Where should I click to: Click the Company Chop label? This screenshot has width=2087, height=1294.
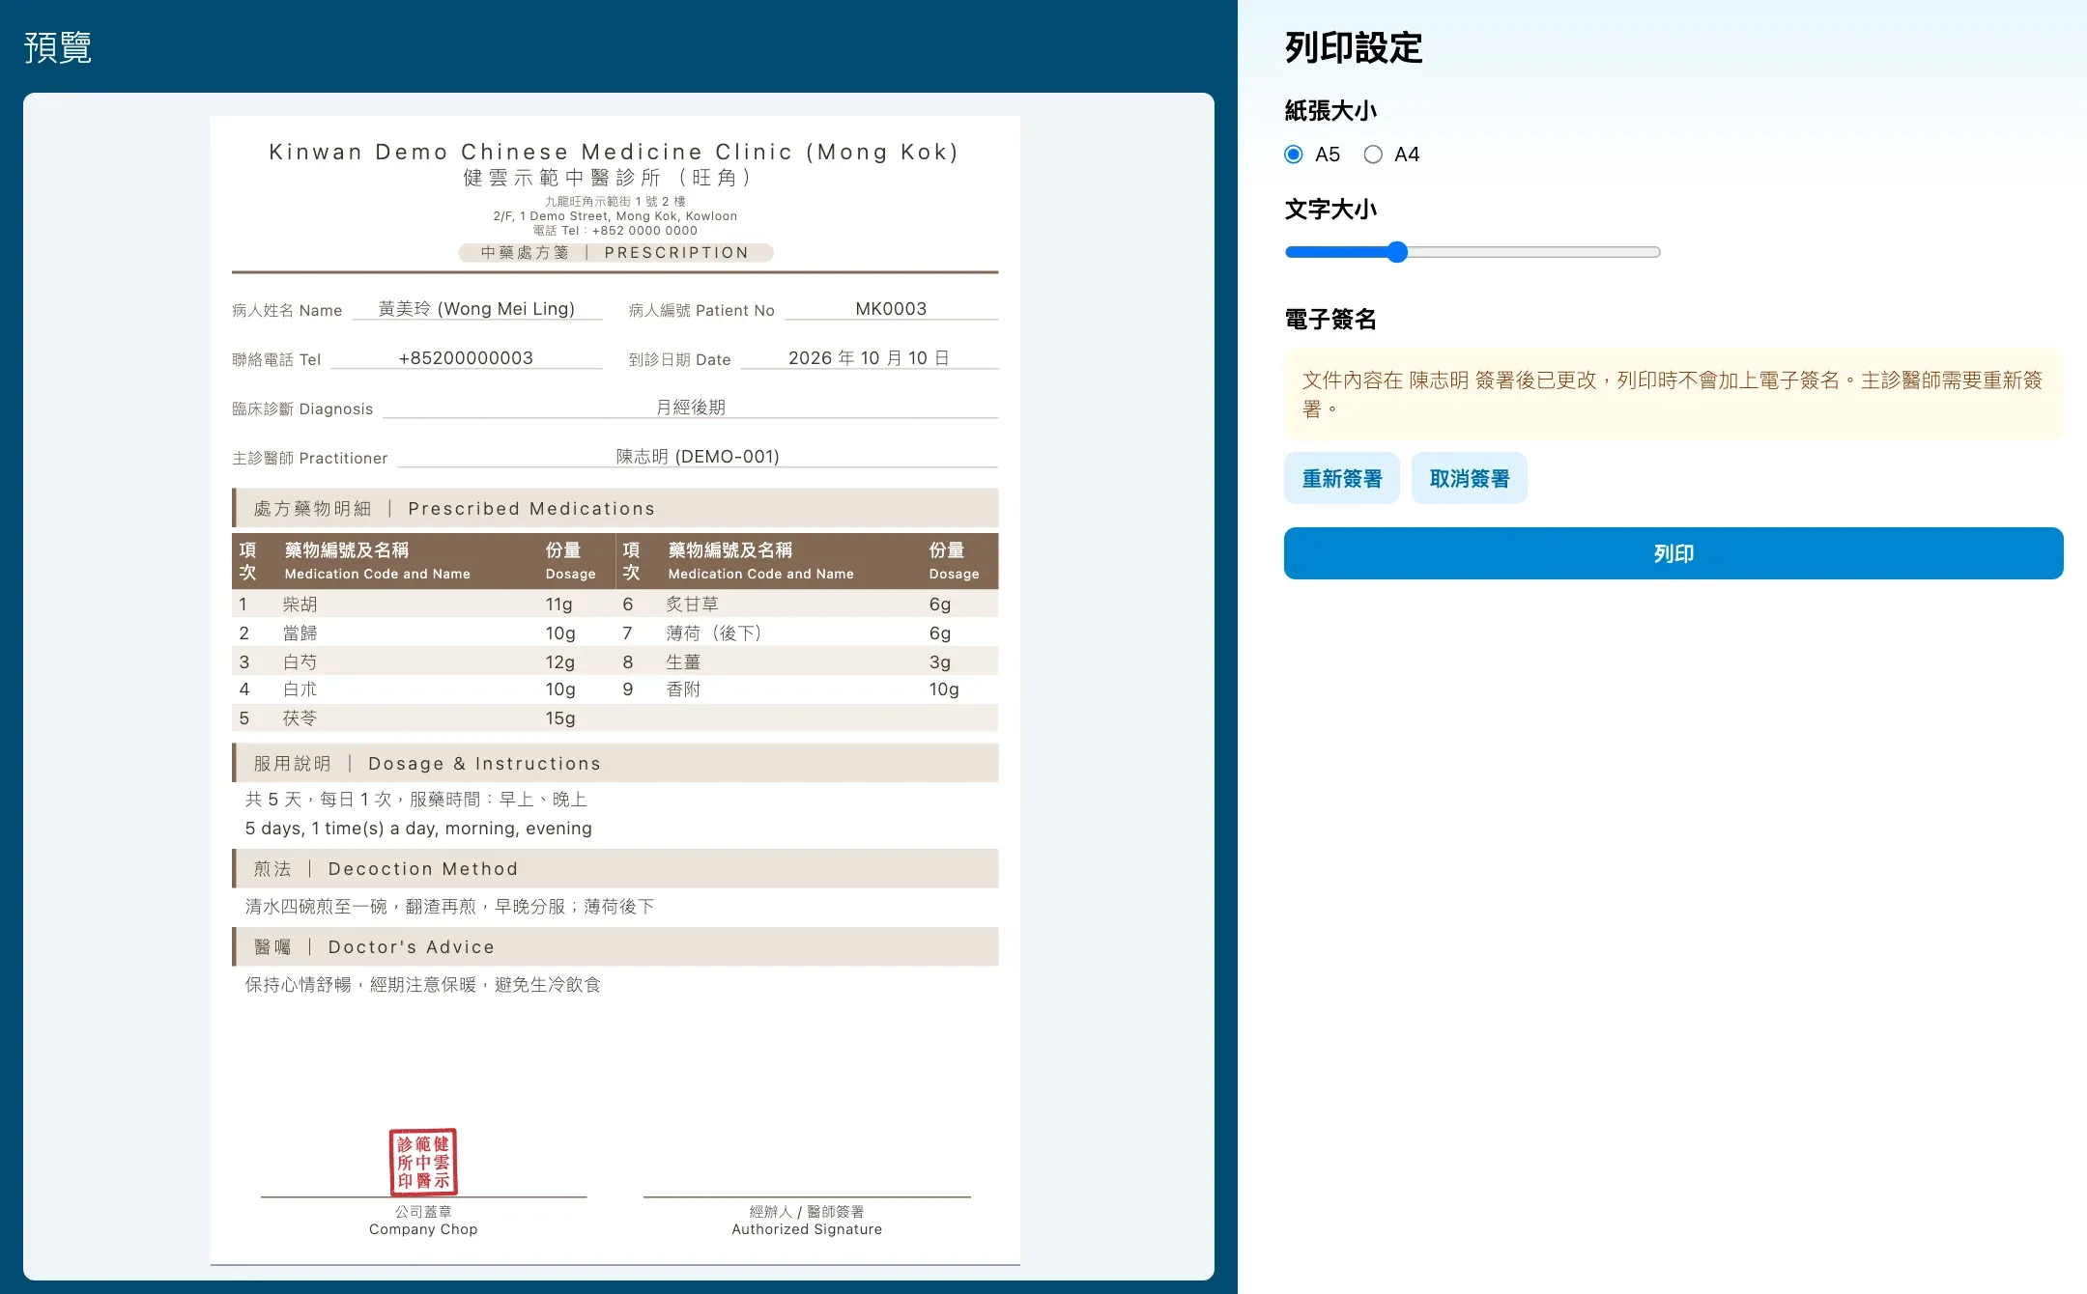click(x=423, y=1229)
